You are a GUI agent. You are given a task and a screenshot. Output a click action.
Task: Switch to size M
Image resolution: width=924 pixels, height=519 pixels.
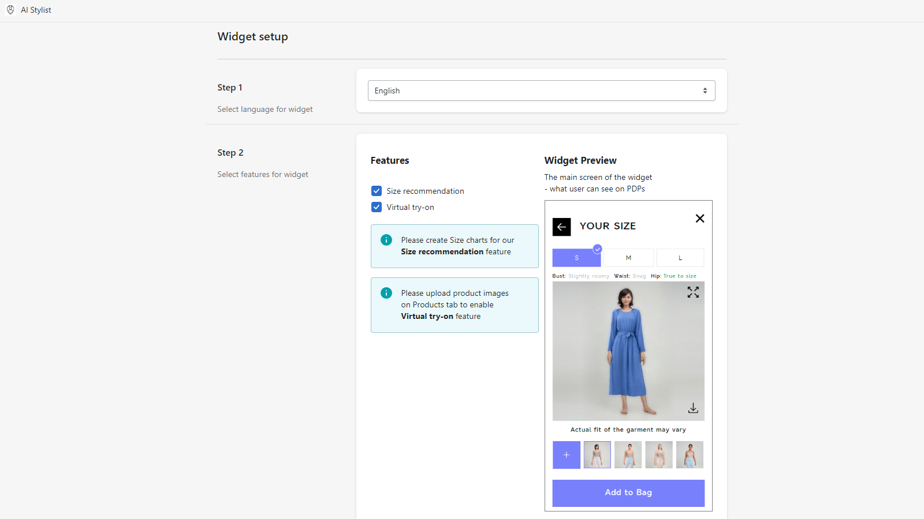[x=628, y=257]
